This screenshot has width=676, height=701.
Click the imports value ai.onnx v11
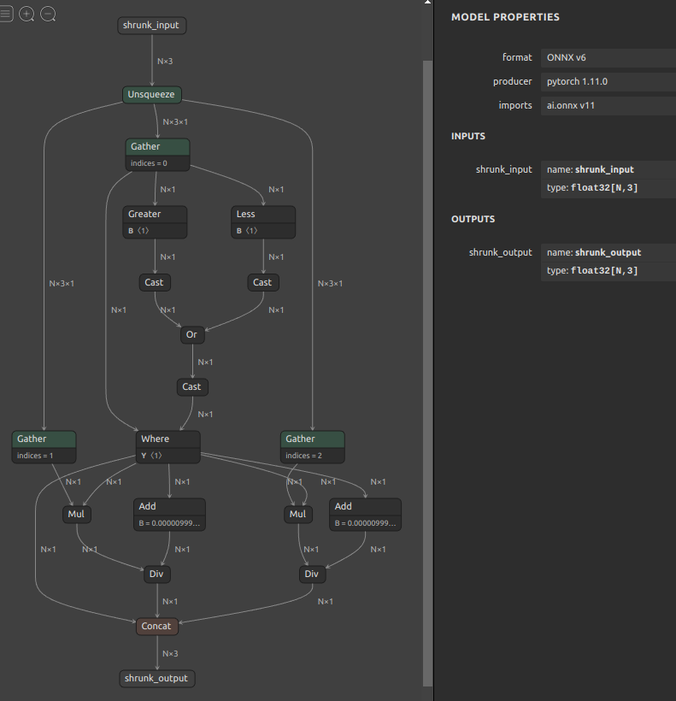coord(608,106)
